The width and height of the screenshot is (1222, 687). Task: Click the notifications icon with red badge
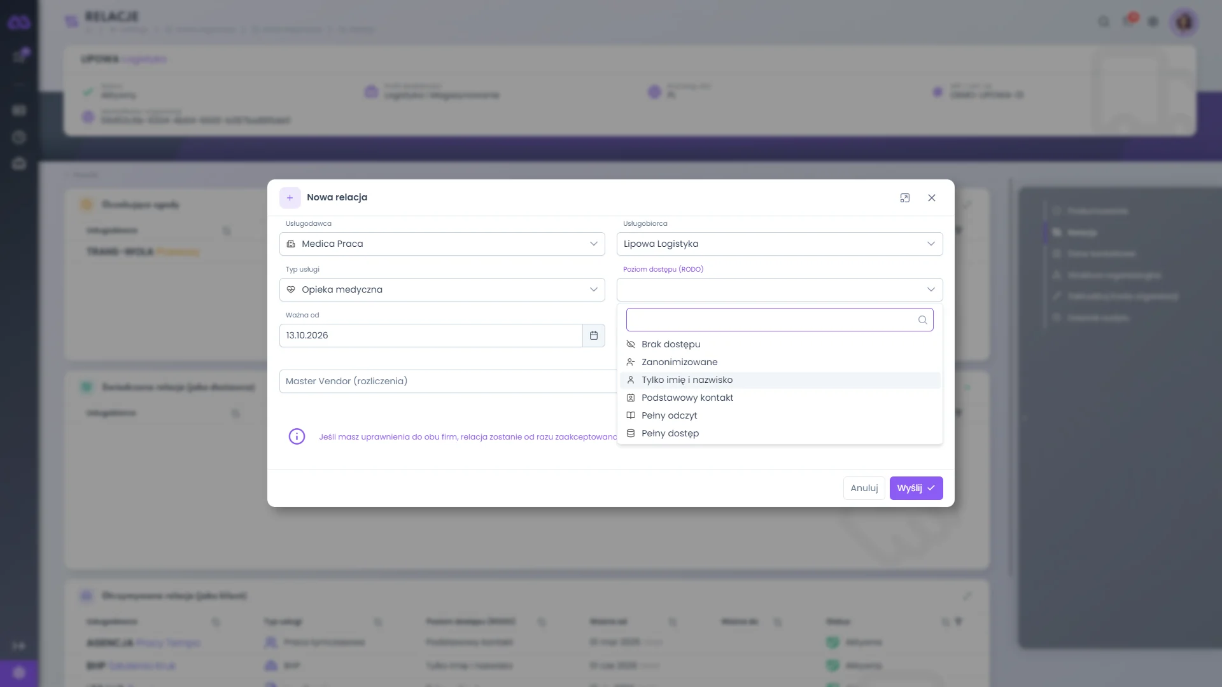1129,21
